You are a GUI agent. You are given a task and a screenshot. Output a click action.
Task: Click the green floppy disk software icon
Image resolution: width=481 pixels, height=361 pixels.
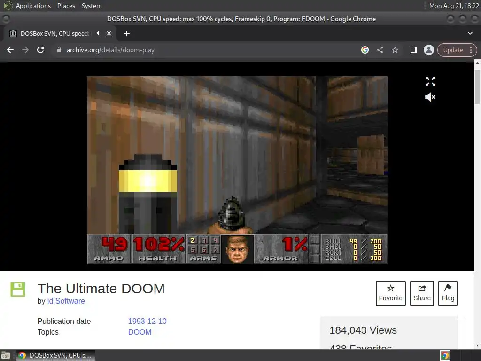point(18,289)
